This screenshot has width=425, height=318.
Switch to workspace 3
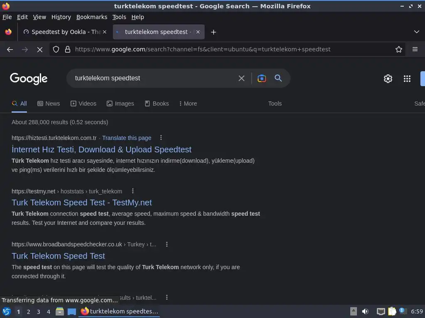pos(39,312)
